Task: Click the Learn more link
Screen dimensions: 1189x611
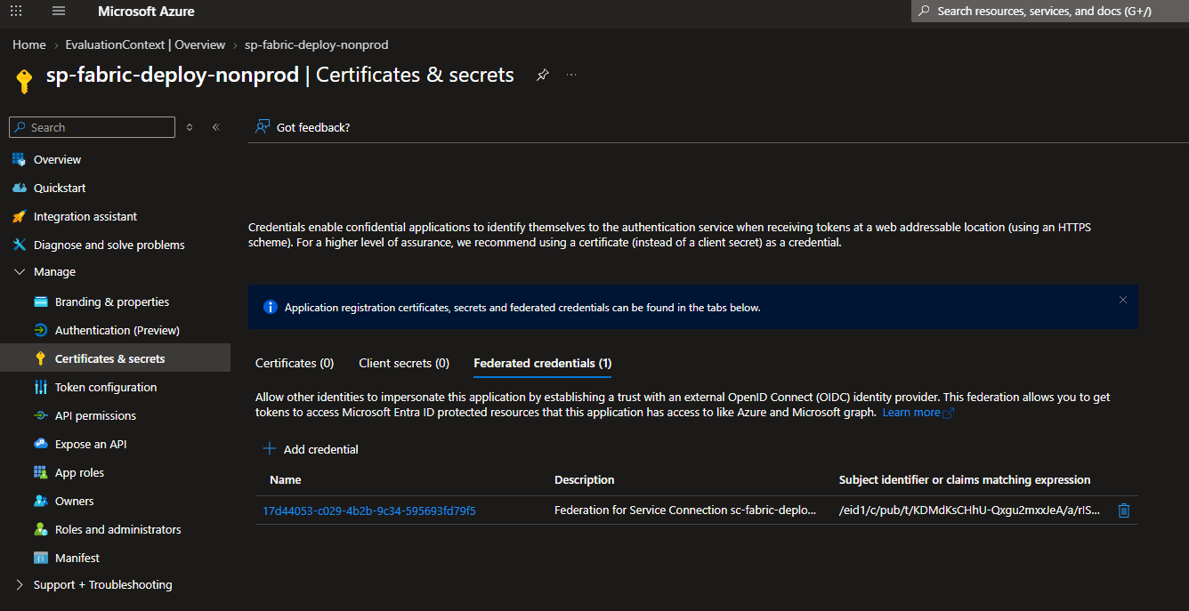Action: tap(911, 413)
